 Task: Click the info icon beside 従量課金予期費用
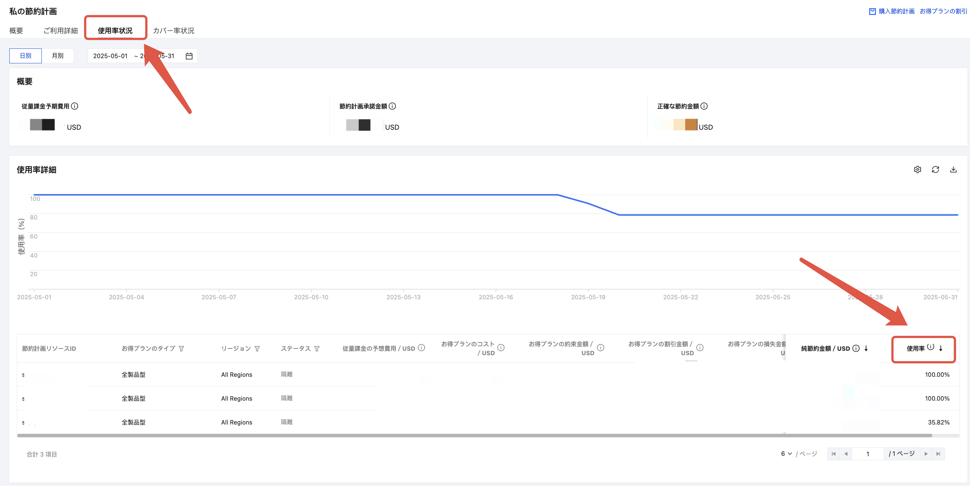click(75, 106)
